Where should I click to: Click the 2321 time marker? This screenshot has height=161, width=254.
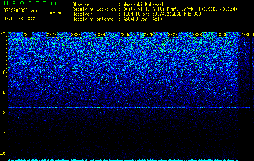click(x=27, y=35)
